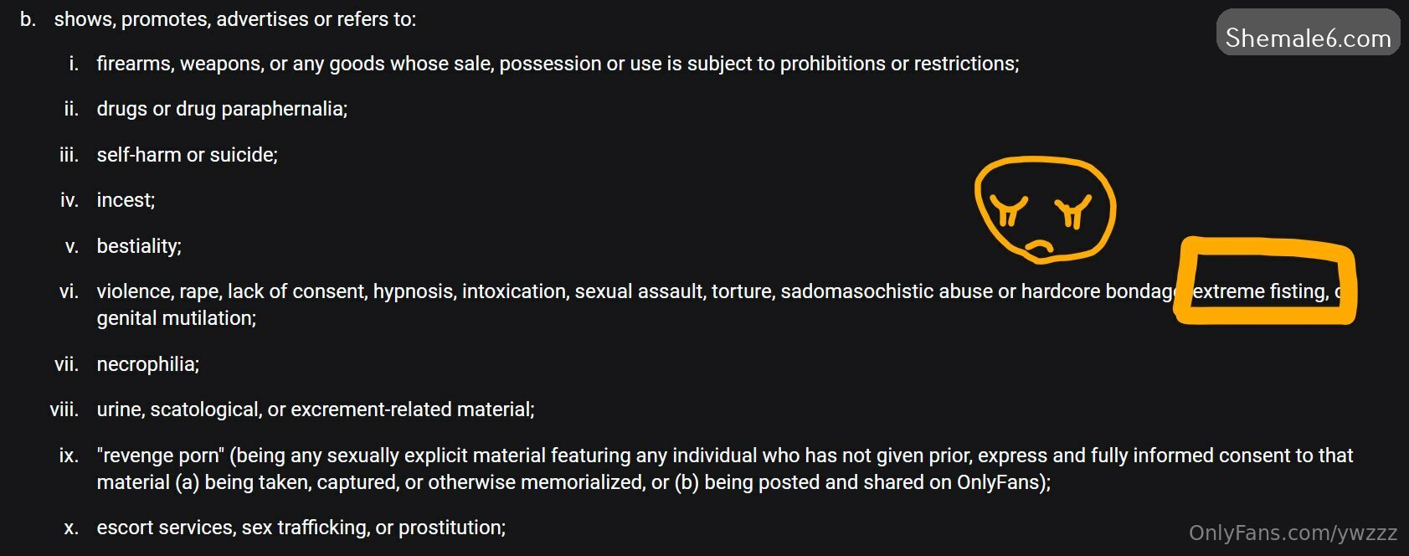Click the OnlyFans.com/ywzzz watermark text
Image resolution: width=1409 pixels, height=556 pixels.
click(x=1293, y=533)
